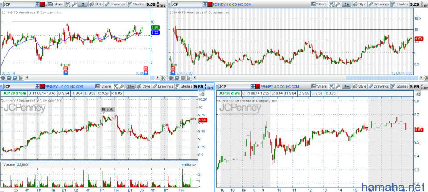Viewport: 428px width, 192px height.
Task: Open Studies menu in the 1h chart
Action: [x=400, y=4]
